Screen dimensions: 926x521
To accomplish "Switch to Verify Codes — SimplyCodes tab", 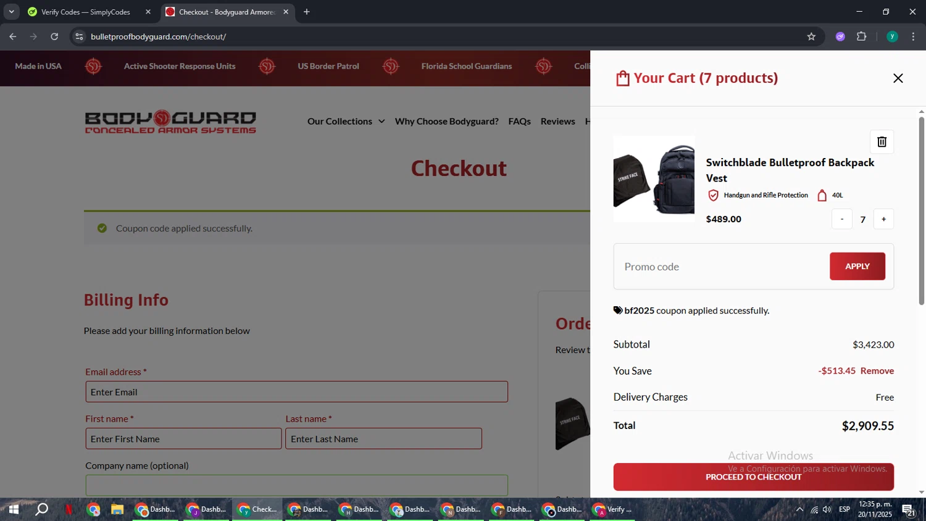I will pos(85,12).
